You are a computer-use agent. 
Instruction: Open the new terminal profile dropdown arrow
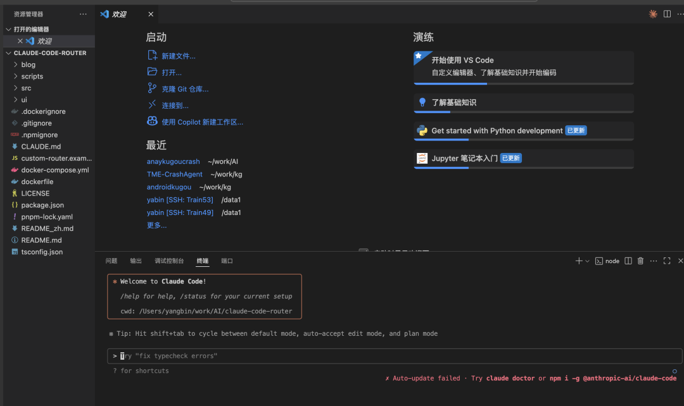pyautogui.click(x=587, y=261)
